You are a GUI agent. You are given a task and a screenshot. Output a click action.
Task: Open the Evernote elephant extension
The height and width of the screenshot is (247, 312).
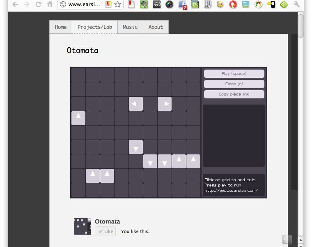pyautogui.click(x=144, y=5)
